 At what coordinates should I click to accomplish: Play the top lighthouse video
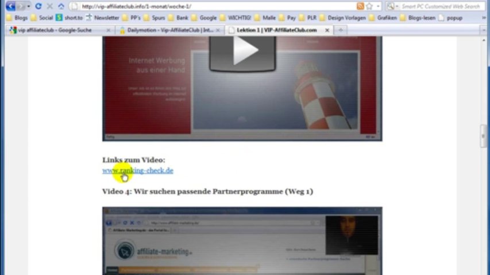(x=242, y=53)
